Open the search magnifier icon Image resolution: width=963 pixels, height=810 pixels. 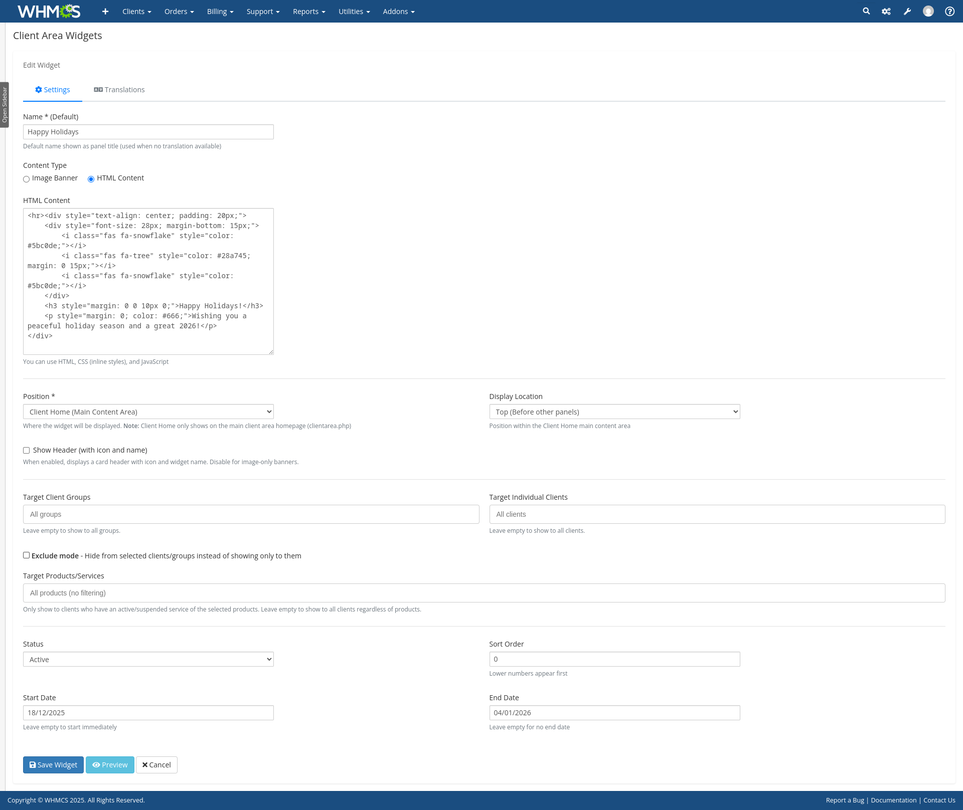pos(866,11)
